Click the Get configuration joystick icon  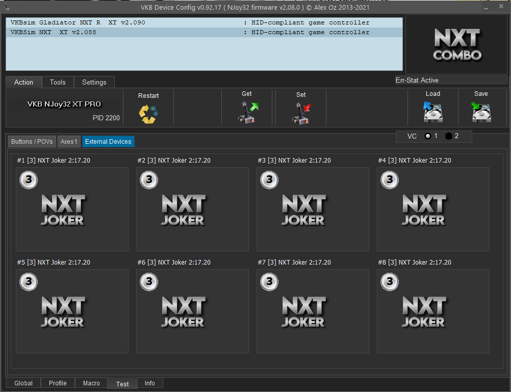(248, 112)
